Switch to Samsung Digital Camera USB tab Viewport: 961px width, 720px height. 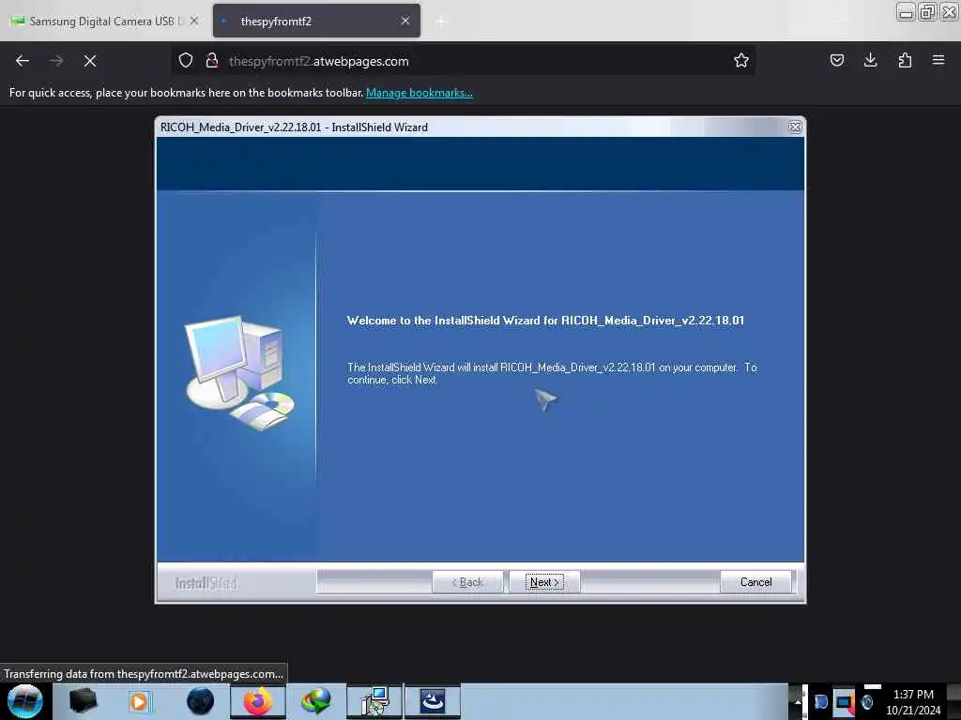[x=104, y=21]
